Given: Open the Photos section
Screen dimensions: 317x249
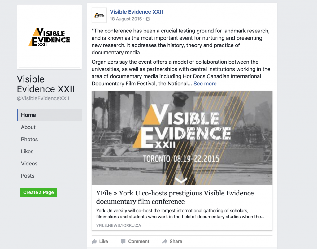Looking at the screenshot, I should coord(29,139).
